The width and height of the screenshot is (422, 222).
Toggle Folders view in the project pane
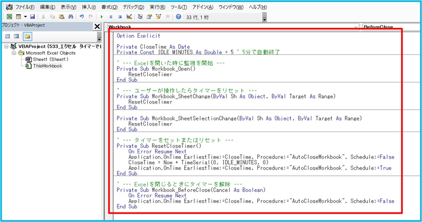click(27, 36)
